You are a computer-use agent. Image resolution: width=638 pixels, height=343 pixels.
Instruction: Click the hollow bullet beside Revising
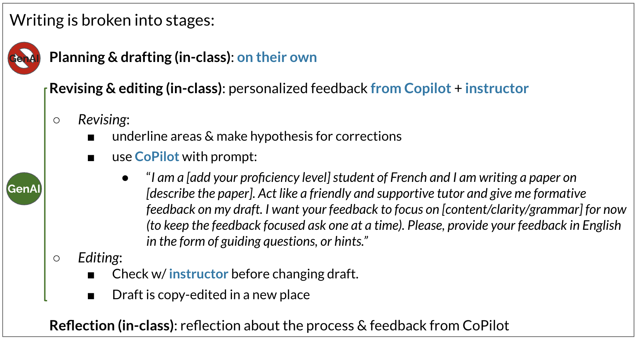click(57, 120)
